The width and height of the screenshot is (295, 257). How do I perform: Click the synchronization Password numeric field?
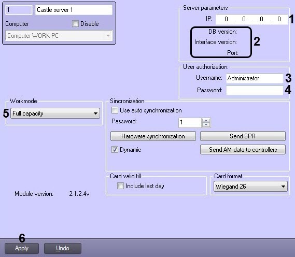[190, 123]
